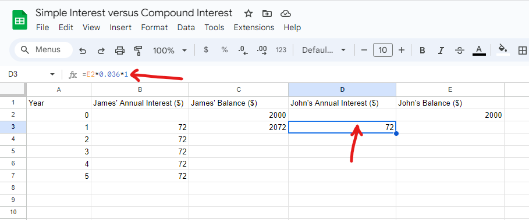Select row 3 header

pos(13,127)
